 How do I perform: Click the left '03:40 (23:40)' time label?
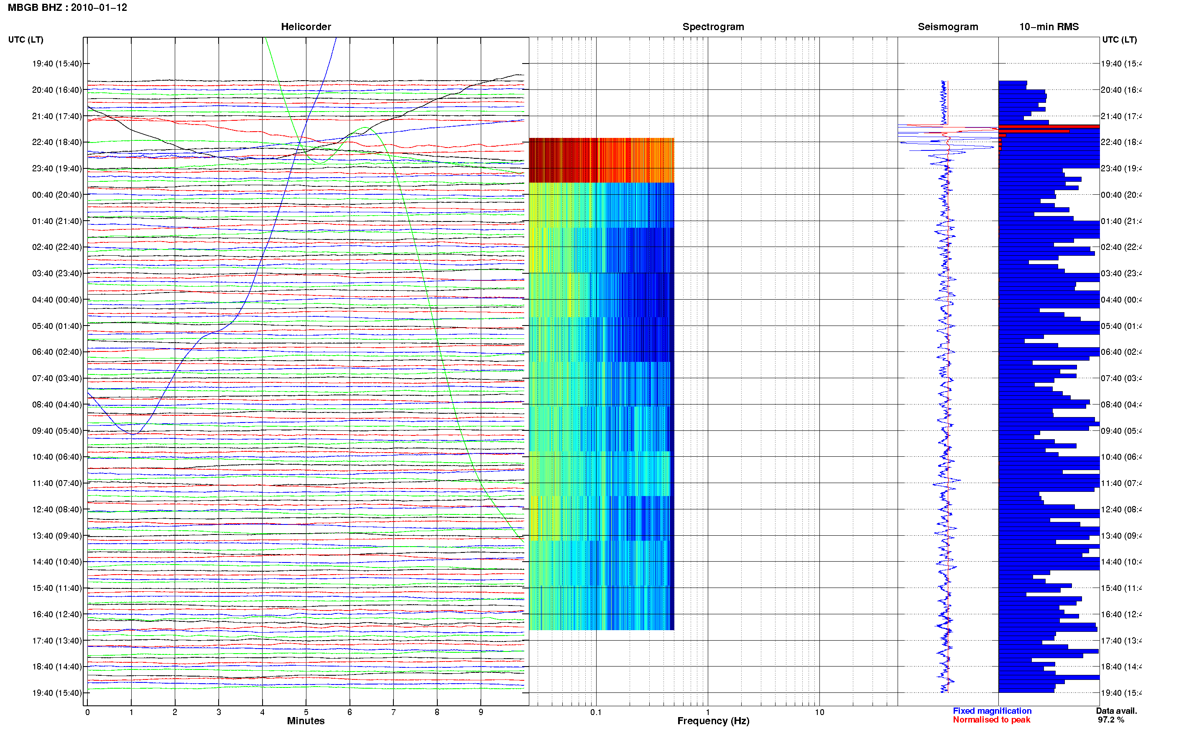tap(57, 273)
